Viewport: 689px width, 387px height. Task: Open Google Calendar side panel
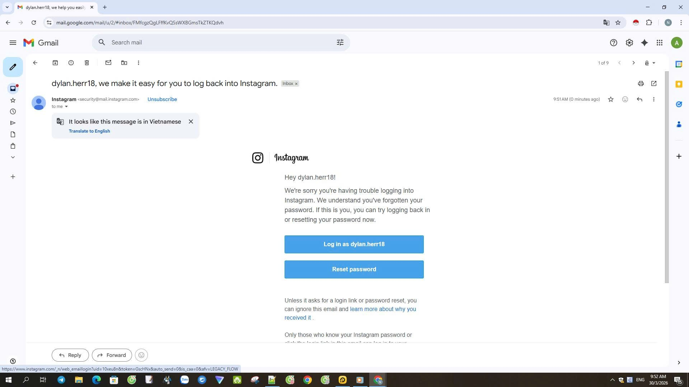point(679,64)
